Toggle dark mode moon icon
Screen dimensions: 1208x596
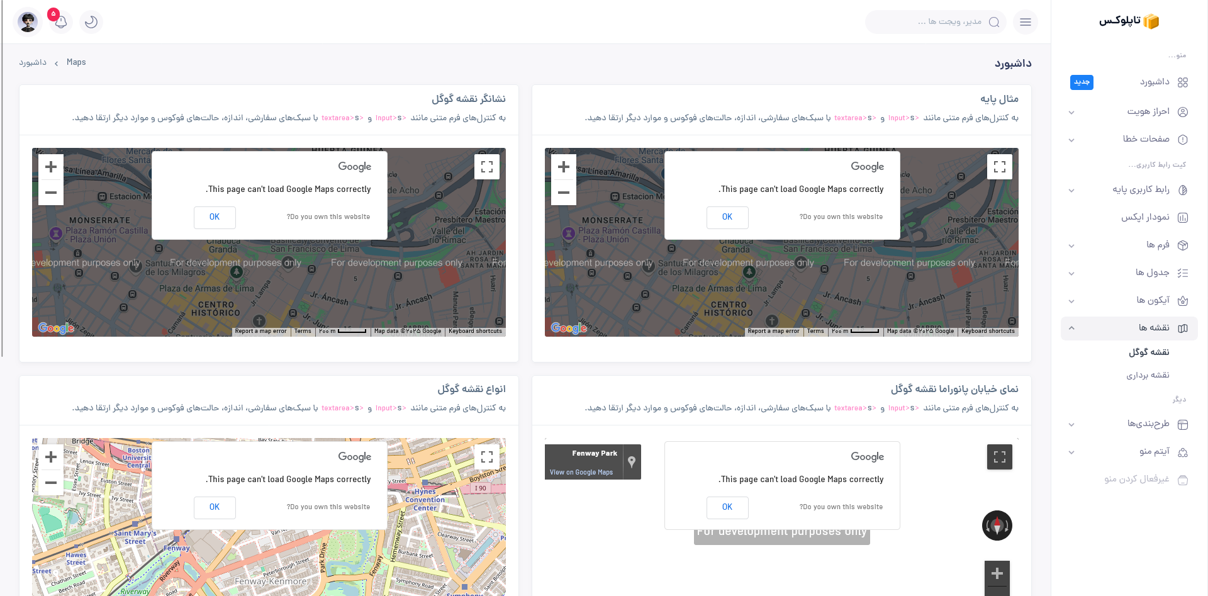pos(91,22)
